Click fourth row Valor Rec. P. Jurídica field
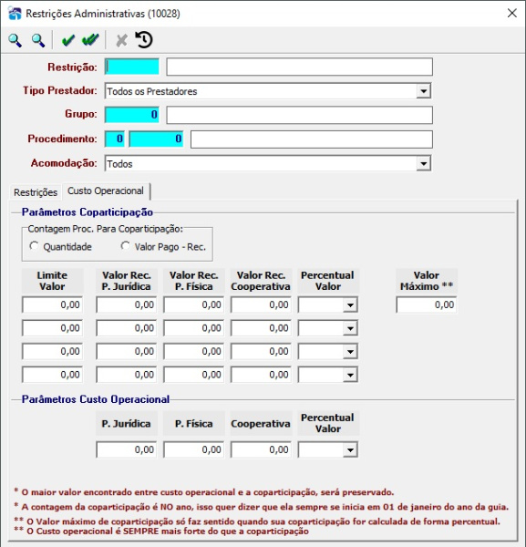This screenshot has width=526, height=547. [x=127, y=375]
